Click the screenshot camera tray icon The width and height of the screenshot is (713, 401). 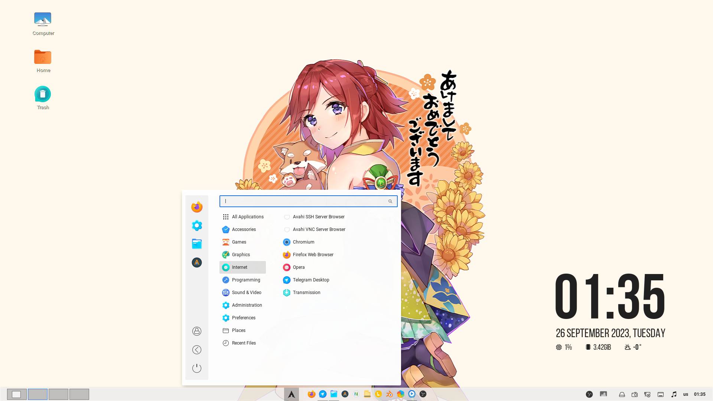click(x=635, y=394)
